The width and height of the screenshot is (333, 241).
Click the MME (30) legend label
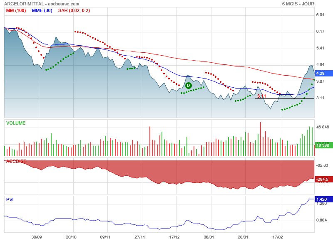coord(42,11)
